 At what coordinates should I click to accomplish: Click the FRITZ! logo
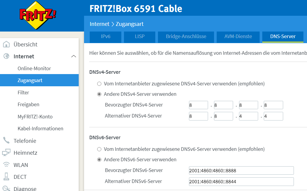(38, 15)
